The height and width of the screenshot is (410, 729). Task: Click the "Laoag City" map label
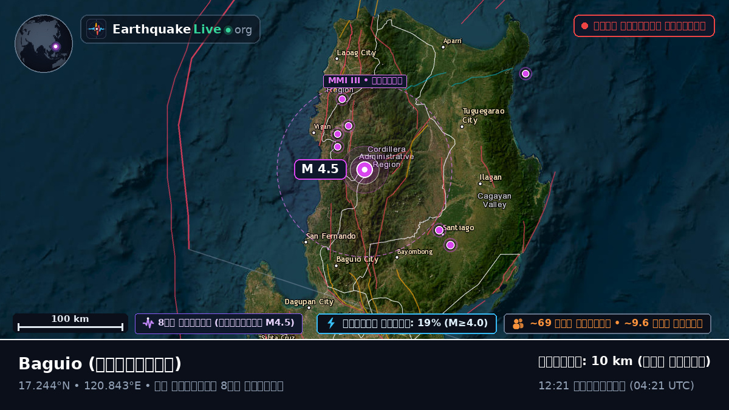pyautogui.click(x=357, y=53)
